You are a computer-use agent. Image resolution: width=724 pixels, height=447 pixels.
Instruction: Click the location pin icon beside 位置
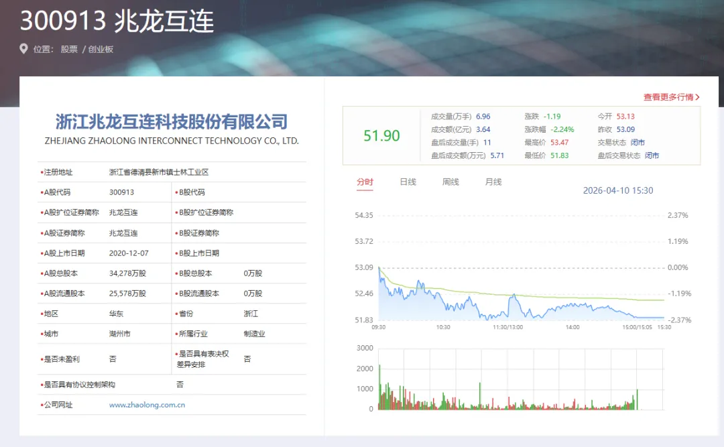(23, 49)
